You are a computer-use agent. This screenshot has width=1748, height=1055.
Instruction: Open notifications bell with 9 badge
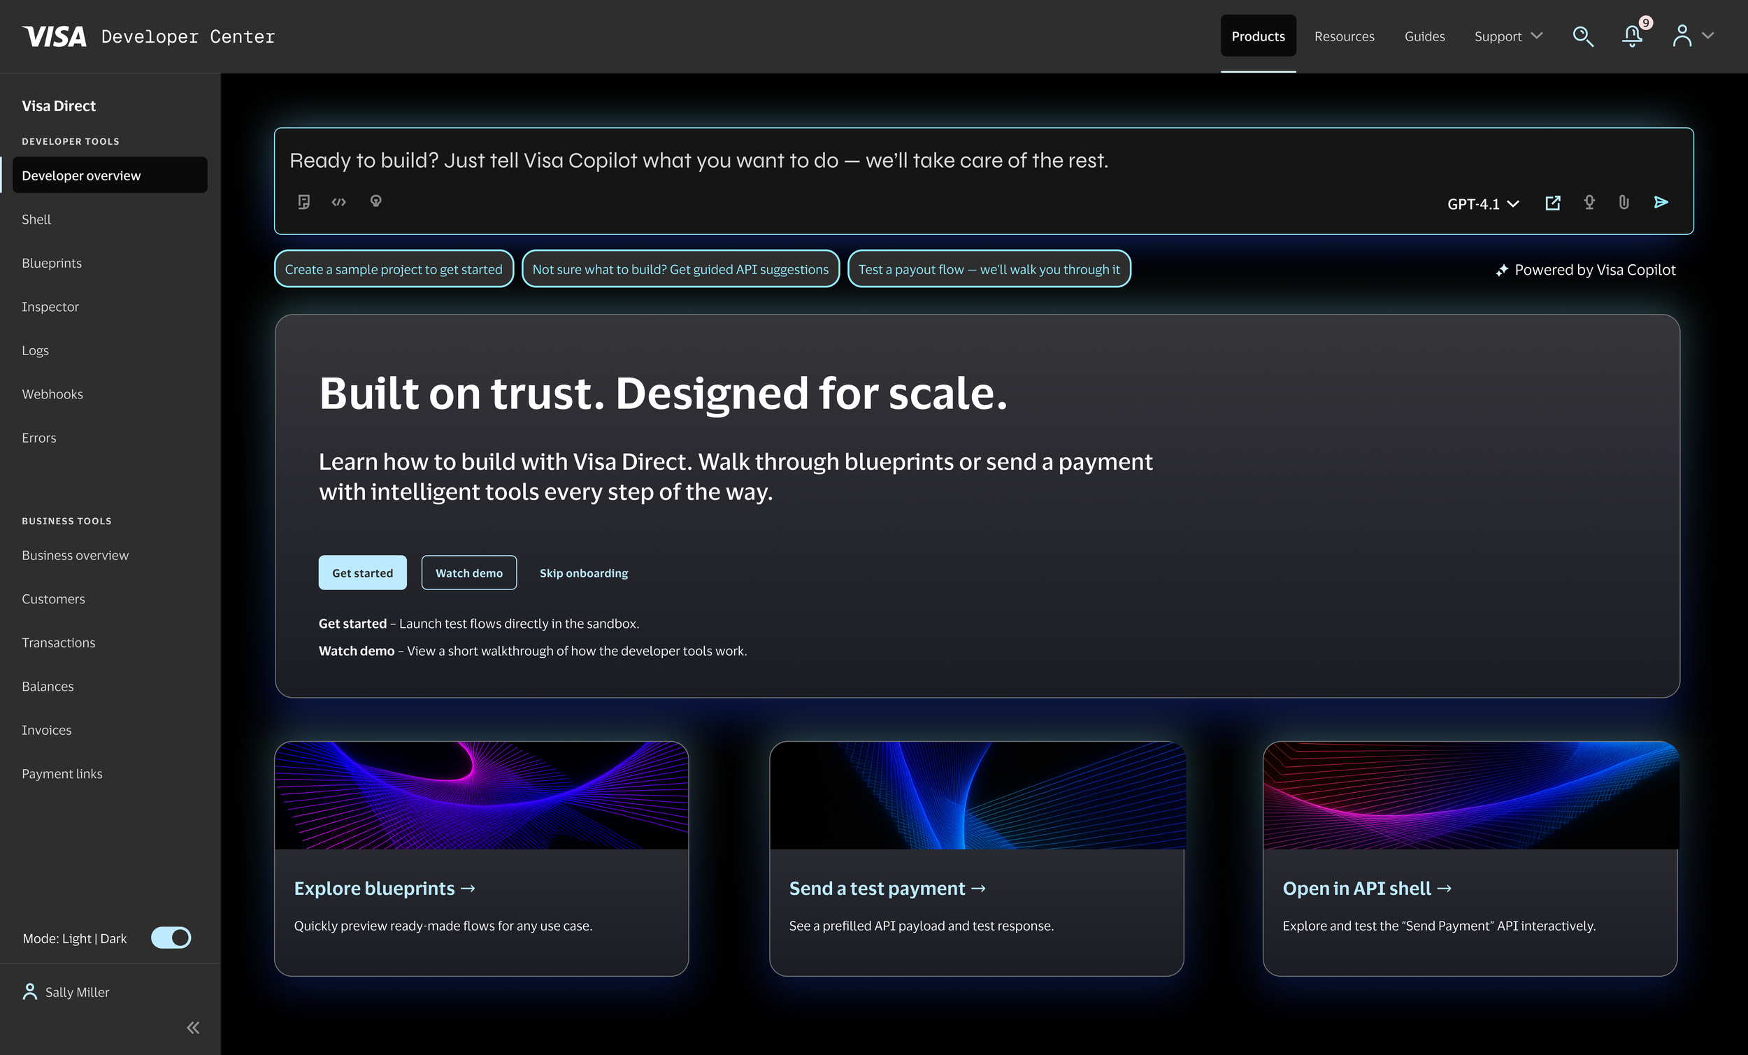tap(1632, 36)
